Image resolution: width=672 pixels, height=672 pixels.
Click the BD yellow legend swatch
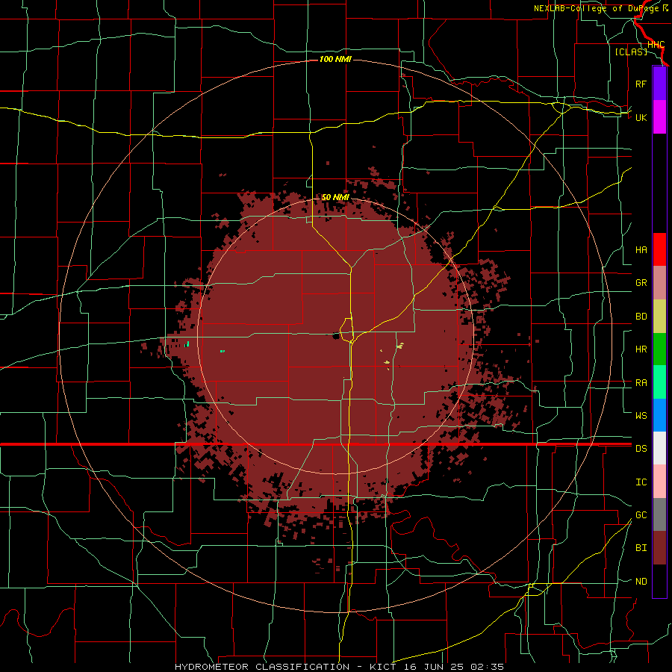click(x=659, y=316)
